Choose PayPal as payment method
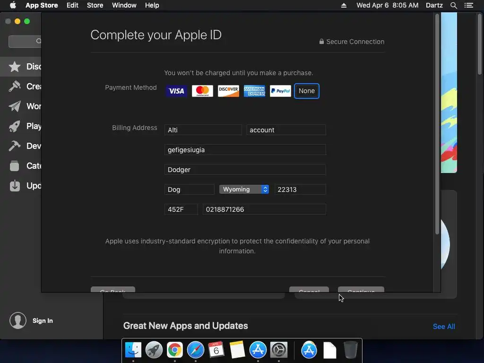Screen dimensions: 484x363 coord(280,91)
